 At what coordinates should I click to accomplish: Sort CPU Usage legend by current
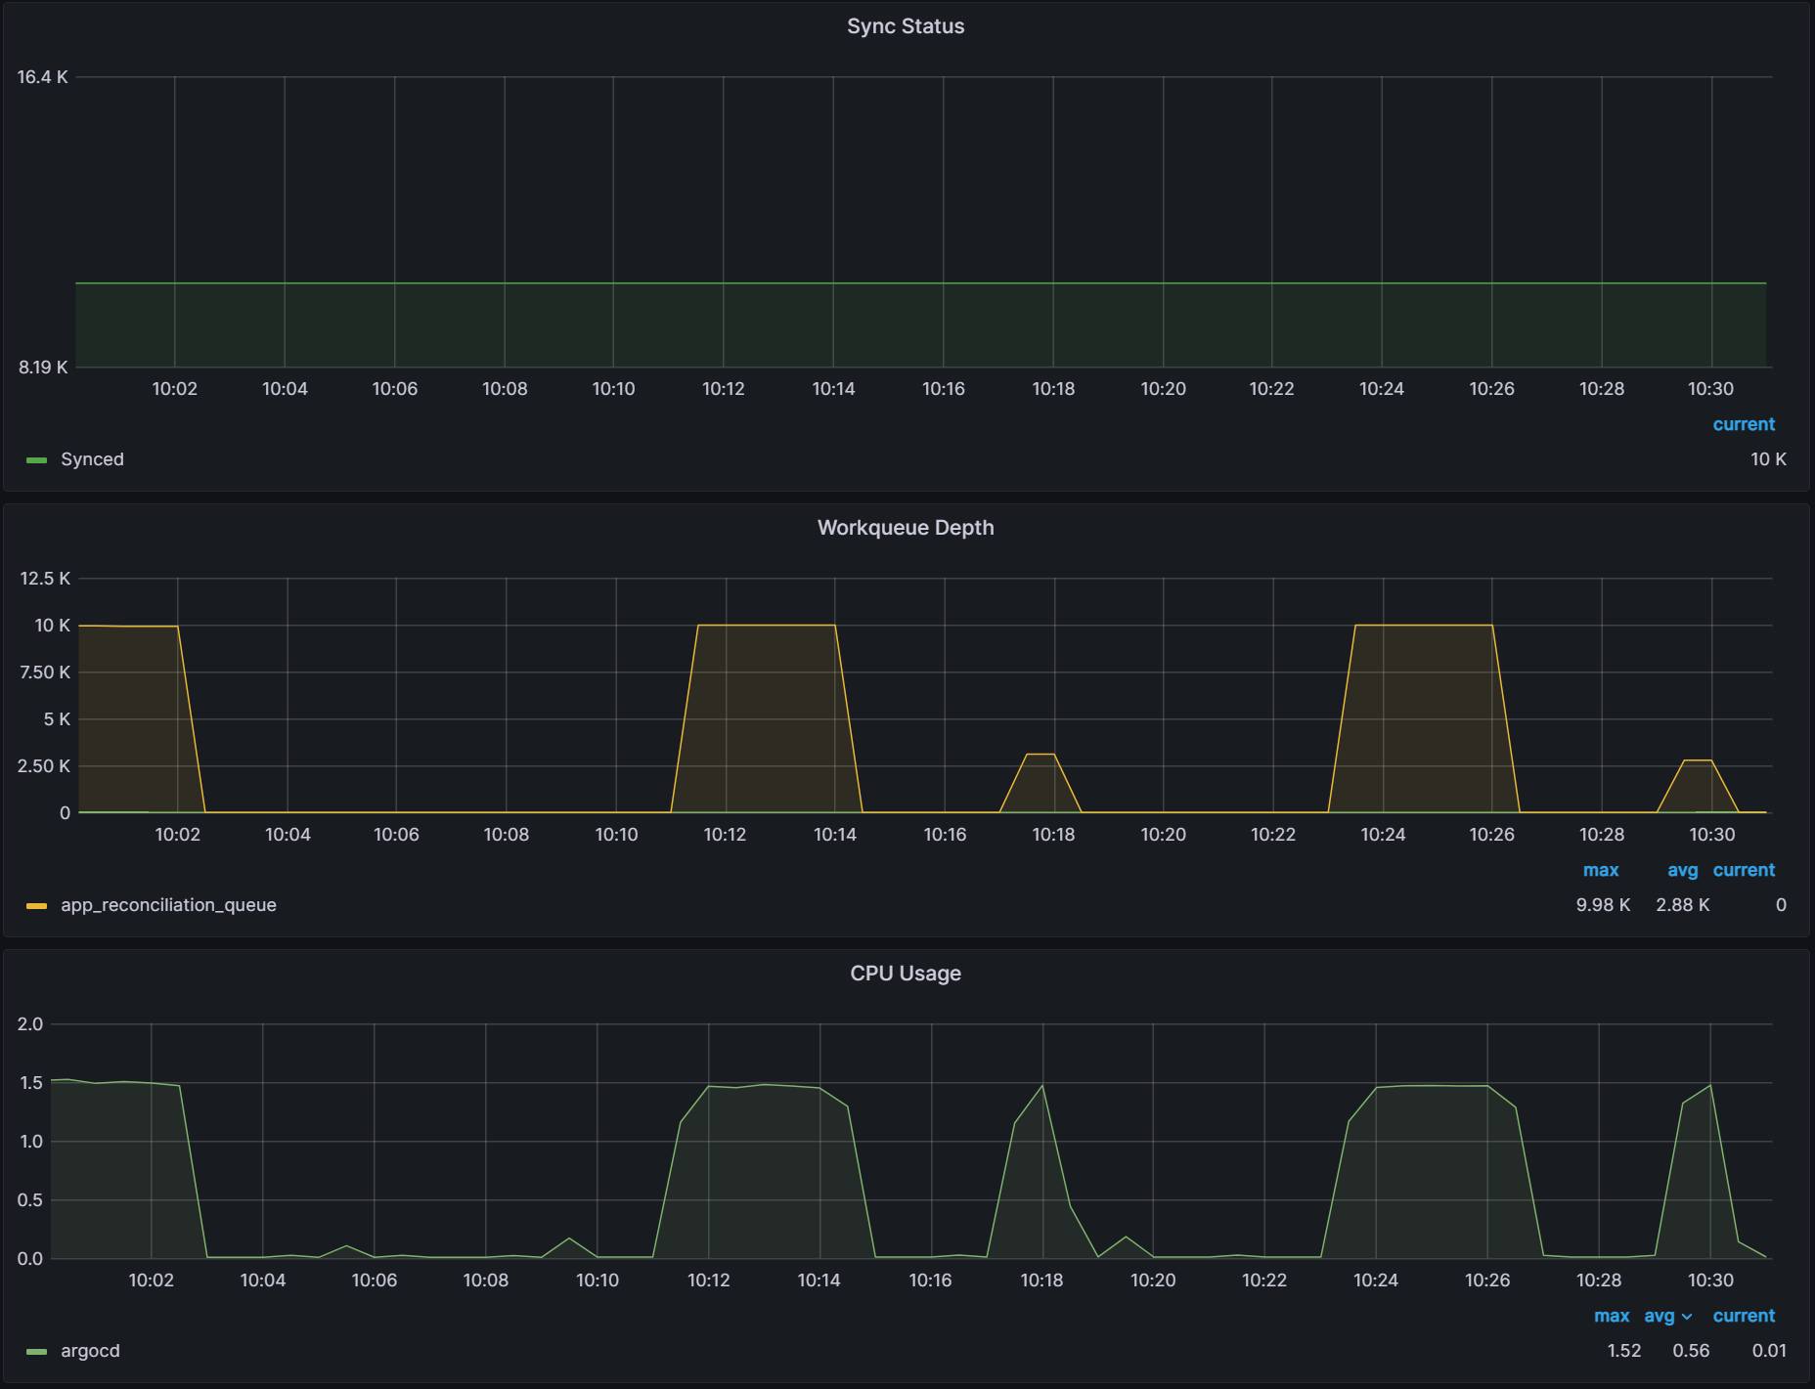coord(1744,1316)
